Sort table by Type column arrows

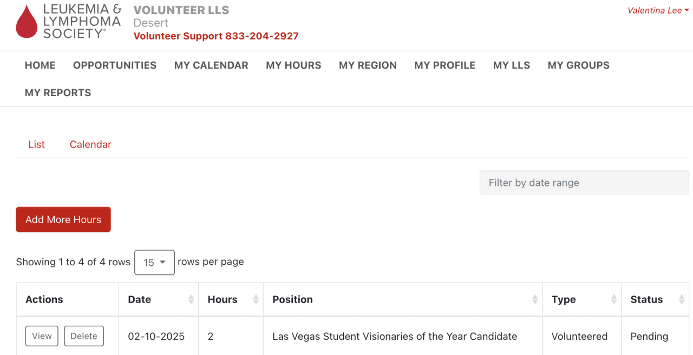tap(614, 299)
